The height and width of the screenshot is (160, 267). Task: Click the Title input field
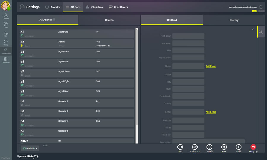point(188,50)
